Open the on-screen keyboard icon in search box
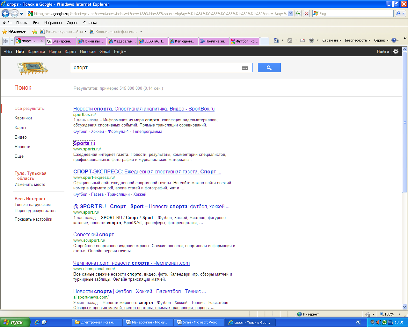The image size is (408, 327). tap(245, 68)
